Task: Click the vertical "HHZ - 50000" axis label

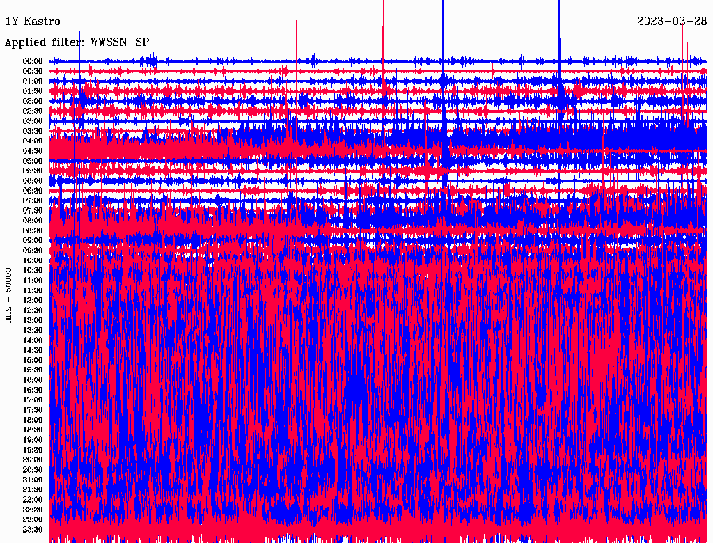Action: point(9,294)
